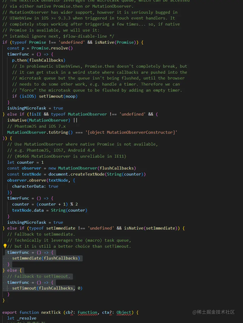Screen dimensions: 243x323
Task: Click the yellow lightbulb quick-fix icon
Action: pos(4,246)
